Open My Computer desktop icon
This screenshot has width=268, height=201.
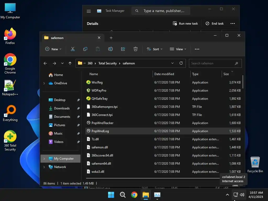(x=10, y=11)
